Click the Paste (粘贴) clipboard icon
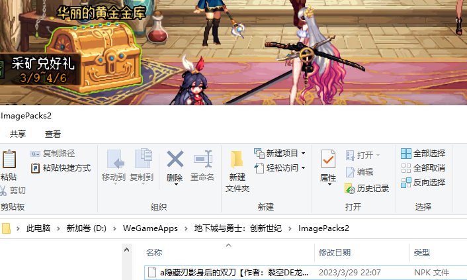The height and width of the screenshot is (280, 467). pyautogui.click(x=9, y=160)
